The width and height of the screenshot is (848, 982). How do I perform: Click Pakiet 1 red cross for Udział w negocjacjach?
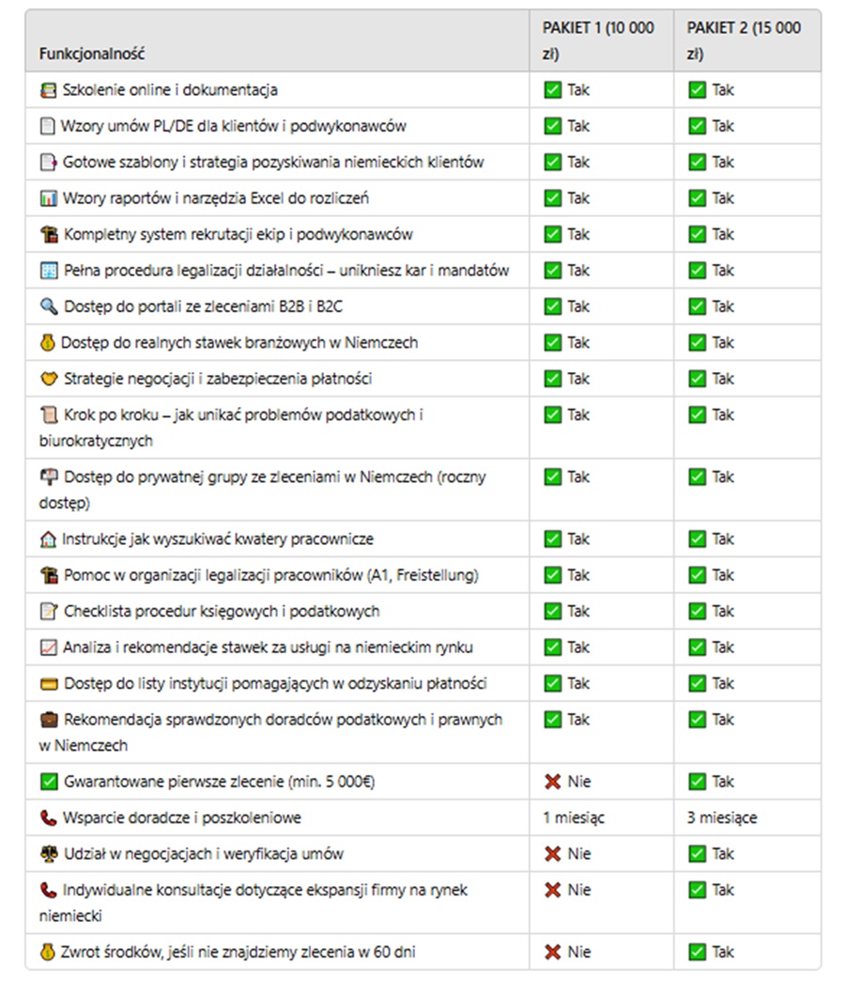point(552,854)
